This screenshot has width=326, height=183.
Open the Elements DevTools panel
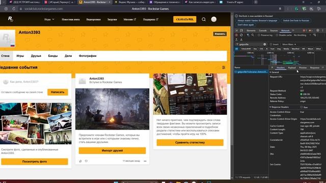pos(251,30)
